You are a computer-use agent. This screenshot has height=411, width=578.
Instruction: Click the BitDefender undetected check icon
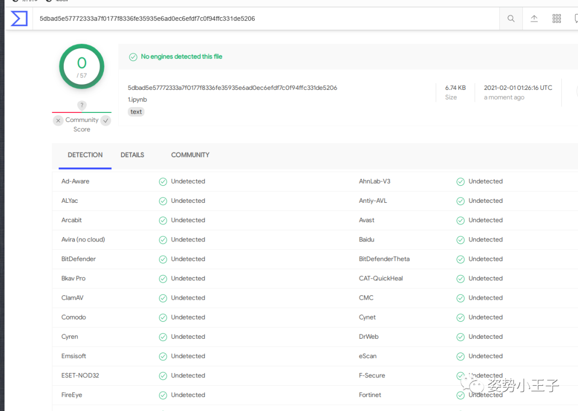[x=163, y=259]
